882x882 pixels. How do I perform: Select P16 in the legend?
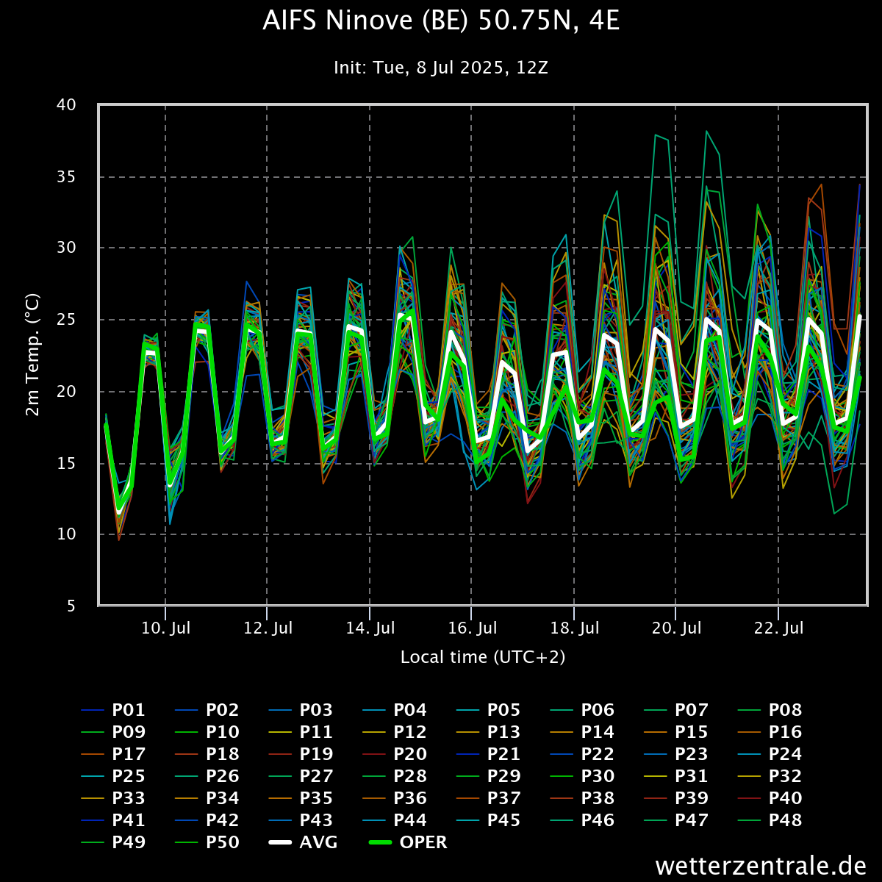tap(770, 732)
